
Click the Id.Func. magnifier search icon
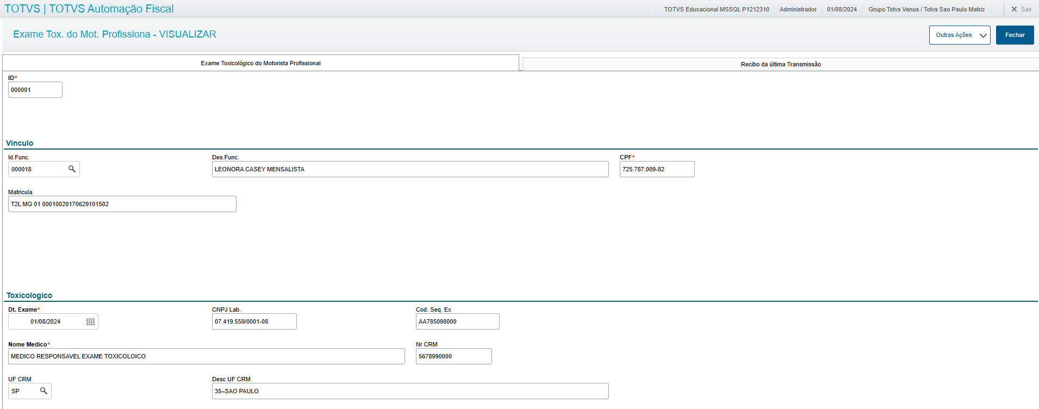pyautogui.click(x=72, y=169)
